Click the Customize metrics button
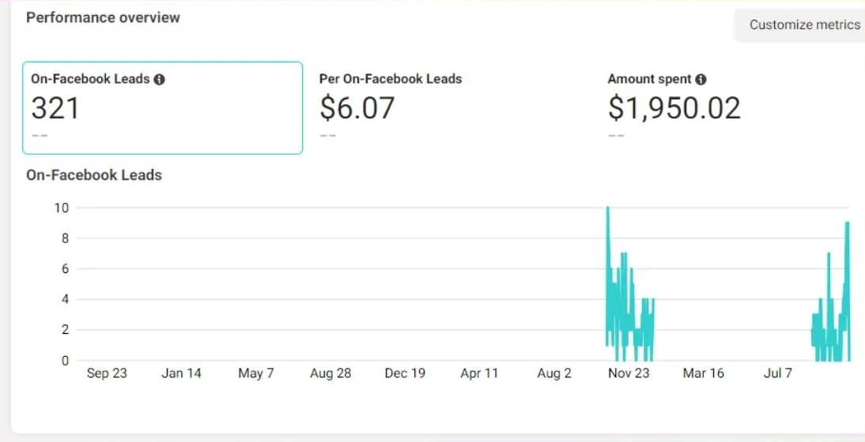Viewport: 865px width, 442px height. pos(803,24)
